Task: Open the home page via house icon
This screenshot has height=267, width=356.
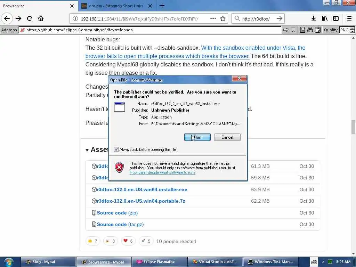Action: (41, 18)
